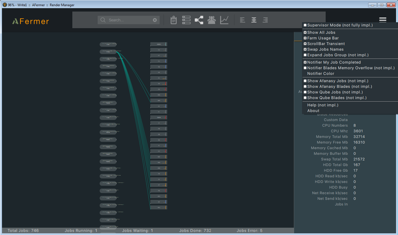398x235 pixels.
Task: Click the Custom Data label
Action: tap(336, 120)
